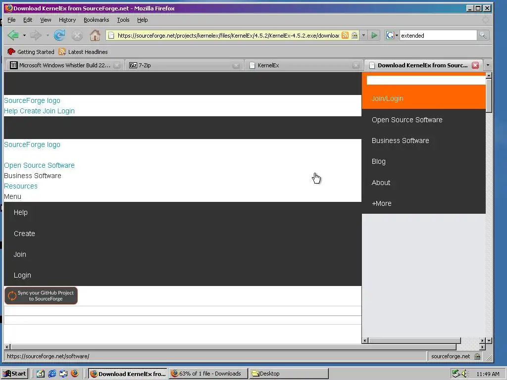Viewport: 507px width, 380px height.
Task: Open the Home page icon
Action: point(95,35)
